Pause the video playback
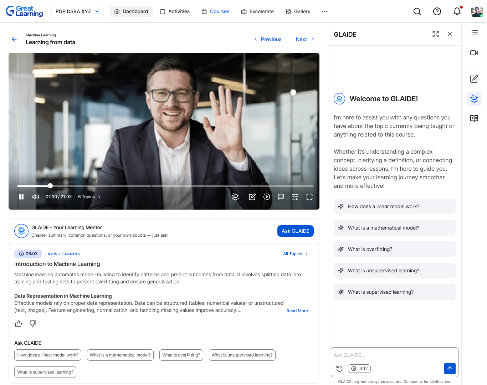This screenshot has height=385, width=487. (x=21, y=197)
